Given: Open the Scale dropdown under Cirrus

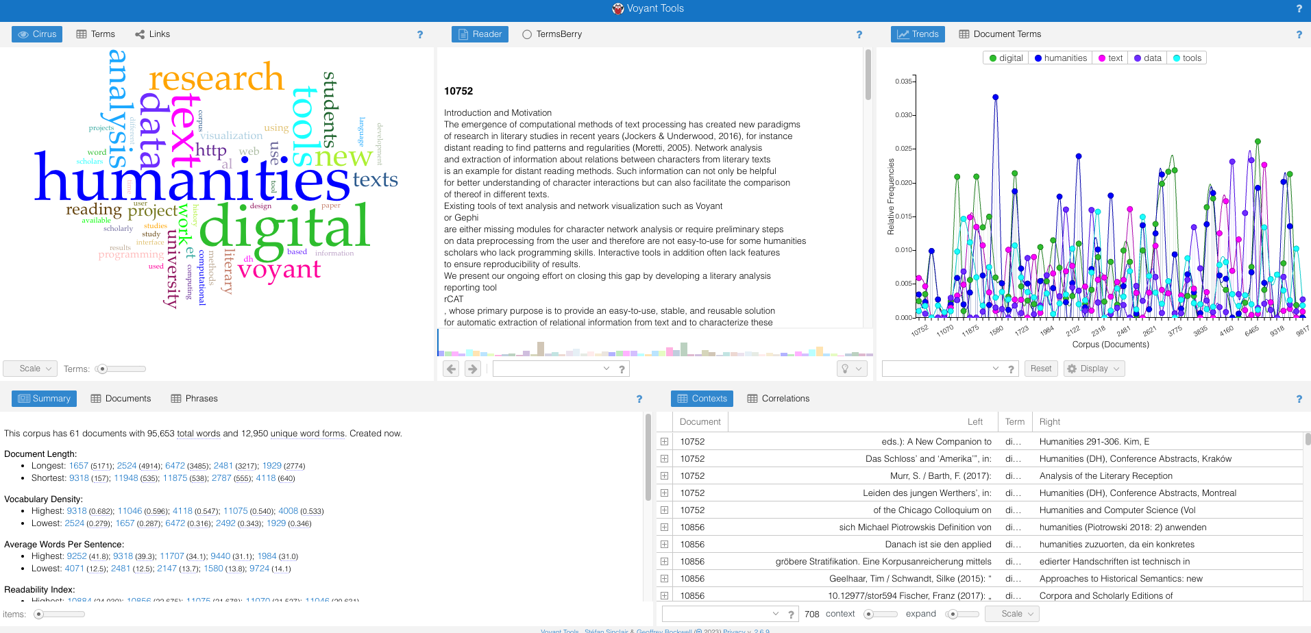Looking at the screenshot, I should [29, 369].
